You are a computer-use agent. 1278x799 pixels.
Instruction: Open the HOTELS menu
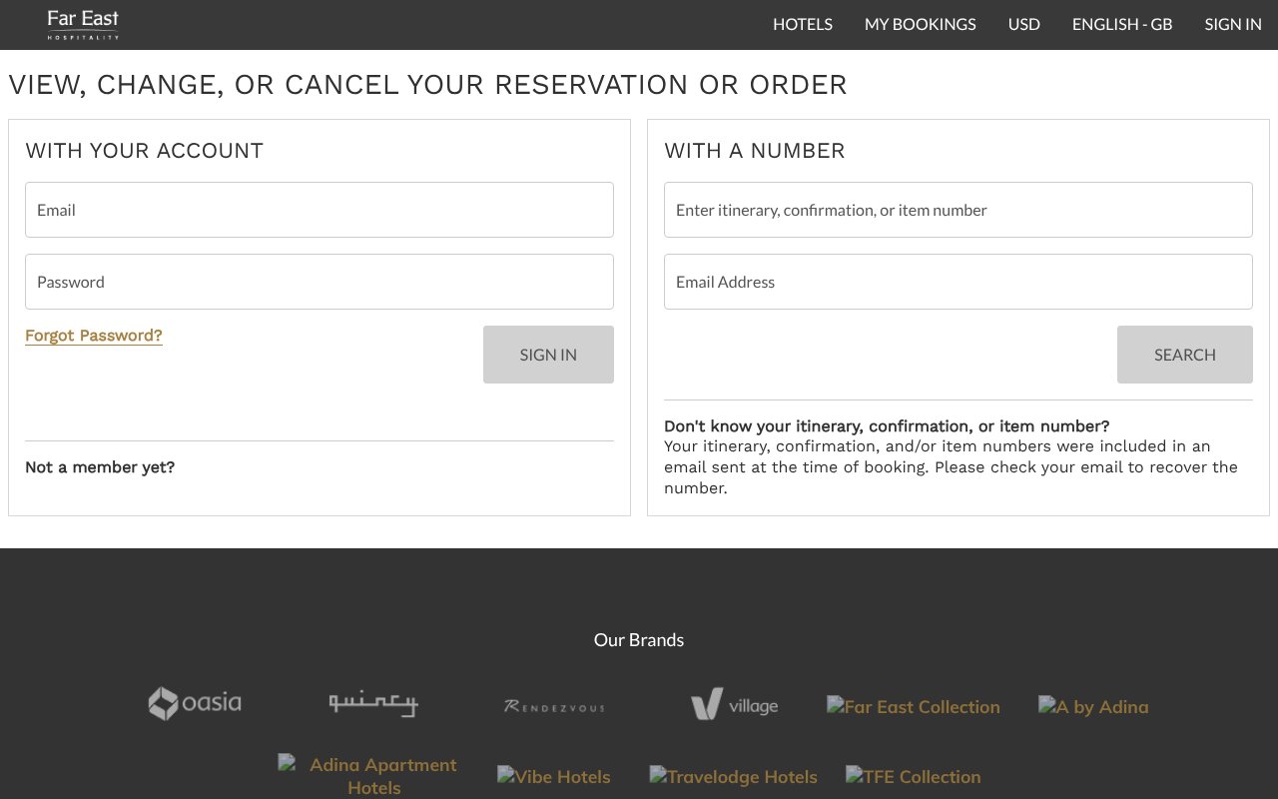(x=802, y=24)
